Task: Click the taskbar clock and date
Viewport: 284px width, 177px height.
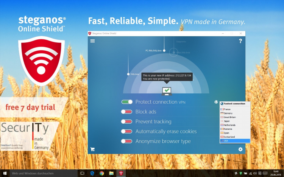Action: [x=276, y=173]
